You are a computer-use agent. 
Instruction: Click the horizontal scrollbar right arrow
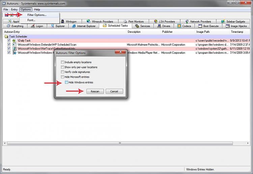[x=248, y=143]
